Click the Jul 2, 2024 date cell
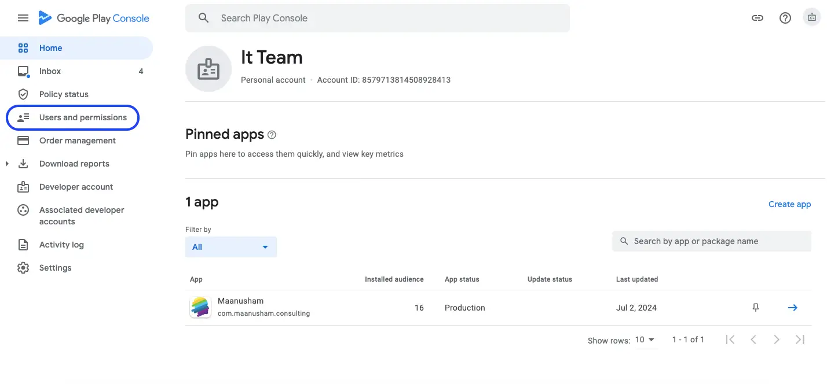Image resolution: width=827 pixels, height=384 pixels. coord(636,308)
